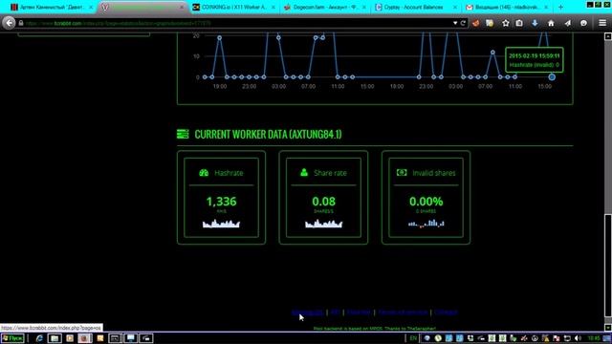Click the Invalid shares money icon
This screenshot has height=344, width=612.
(x=402, y=172)
